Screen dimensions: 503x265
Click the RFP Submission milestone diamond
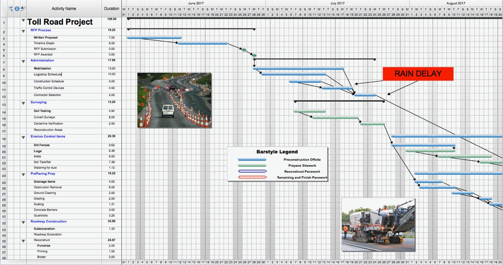coord(244,50)
